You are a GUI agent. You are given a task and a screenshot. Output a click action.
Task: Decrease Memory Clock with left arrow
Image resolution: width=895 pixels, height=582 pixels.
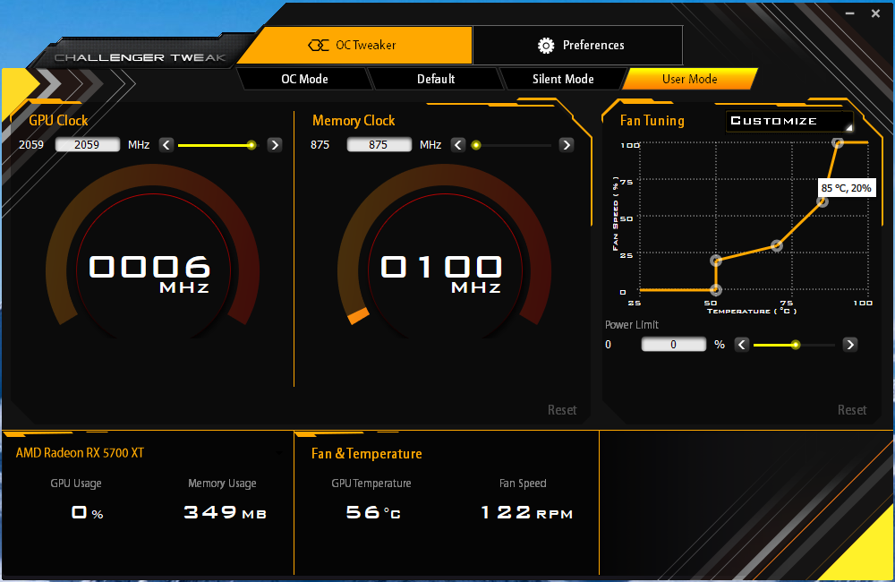pos(457,145)
